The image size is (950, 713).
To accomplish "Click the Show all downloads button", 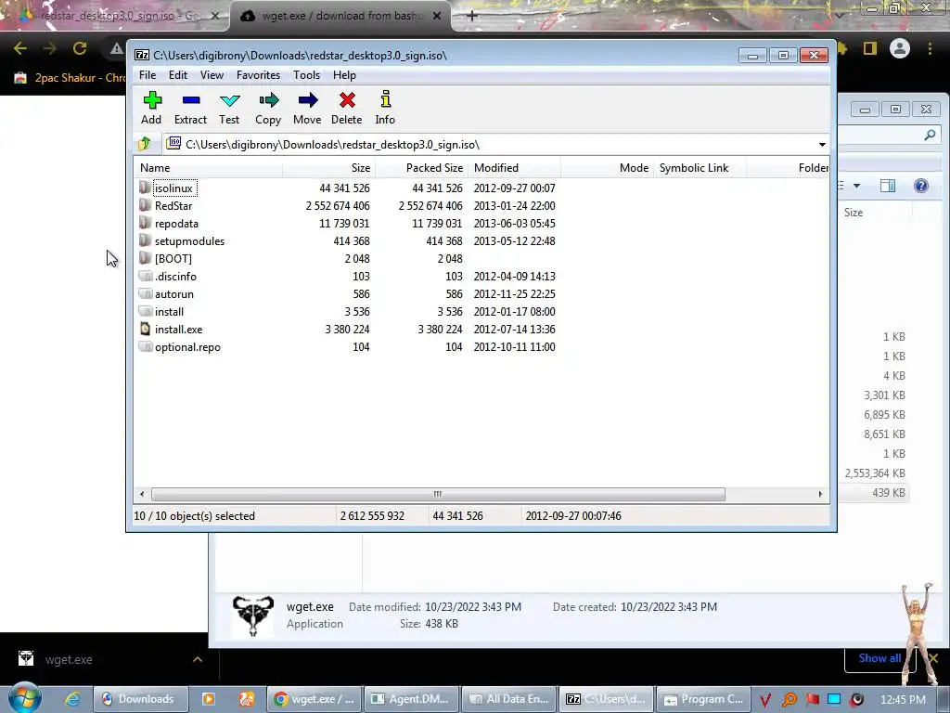I will tap(879, 658).
